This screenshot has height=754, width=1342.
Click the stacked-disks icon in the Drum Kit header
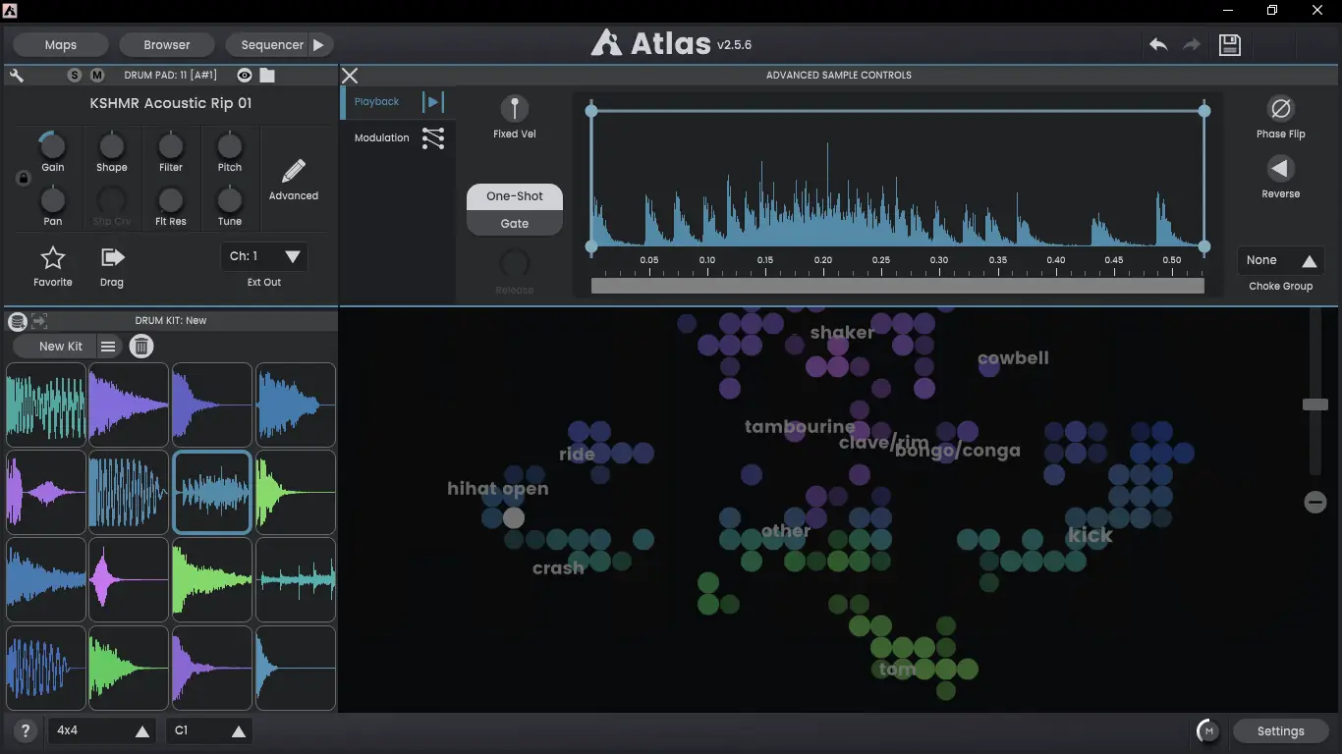(x=18, y=320)
